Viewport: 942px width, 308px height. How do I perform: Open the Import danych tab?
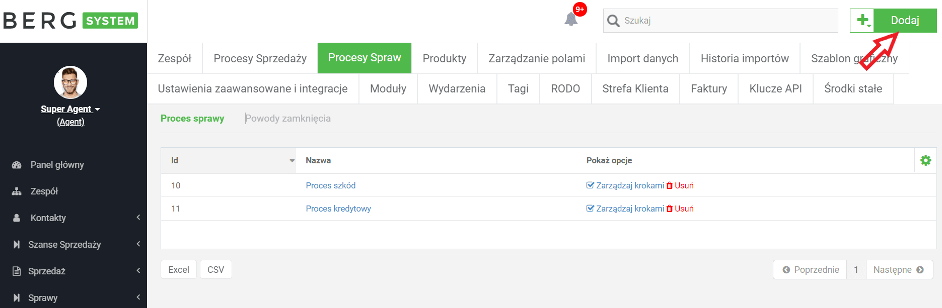point(643,58)
